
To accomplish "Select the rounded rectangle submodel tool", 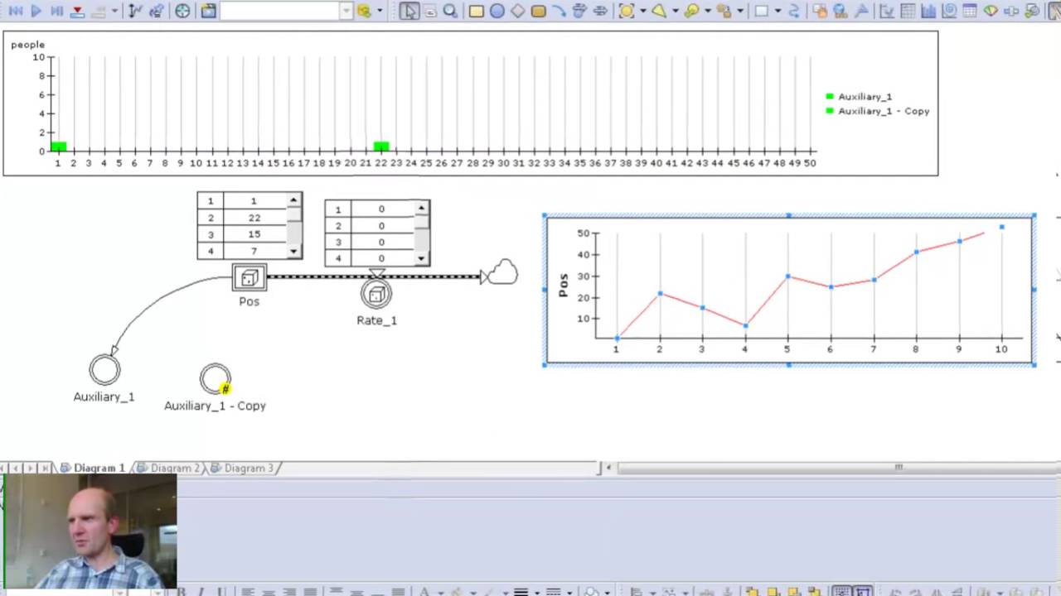I will (x=538, y=11).
